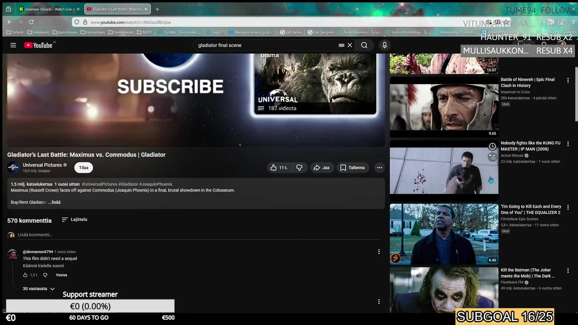Open a new browser tab
This screenshot has width=578, height=325.
[x=157, y=9]
